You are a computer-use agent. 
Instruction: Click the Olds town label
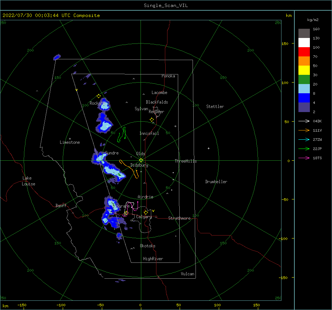tap(141, 154)
